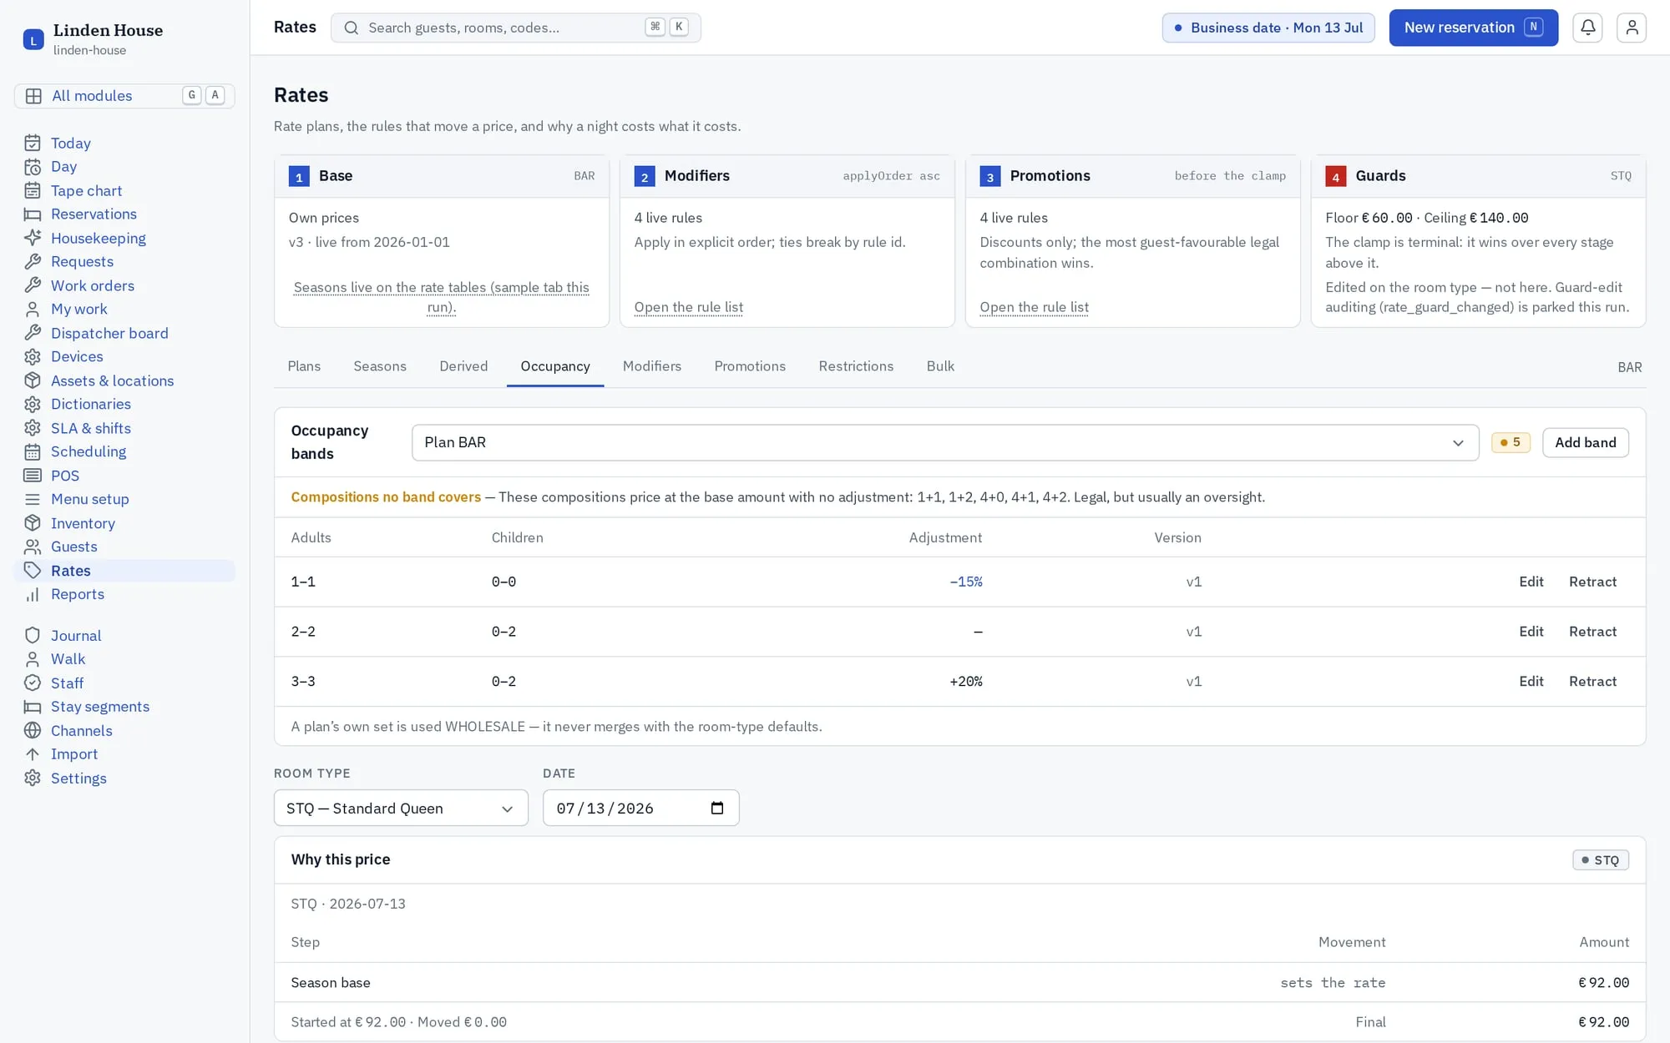Open Reports via its bar chart icon
The image size is (1670, 1043).
[33, 594]
